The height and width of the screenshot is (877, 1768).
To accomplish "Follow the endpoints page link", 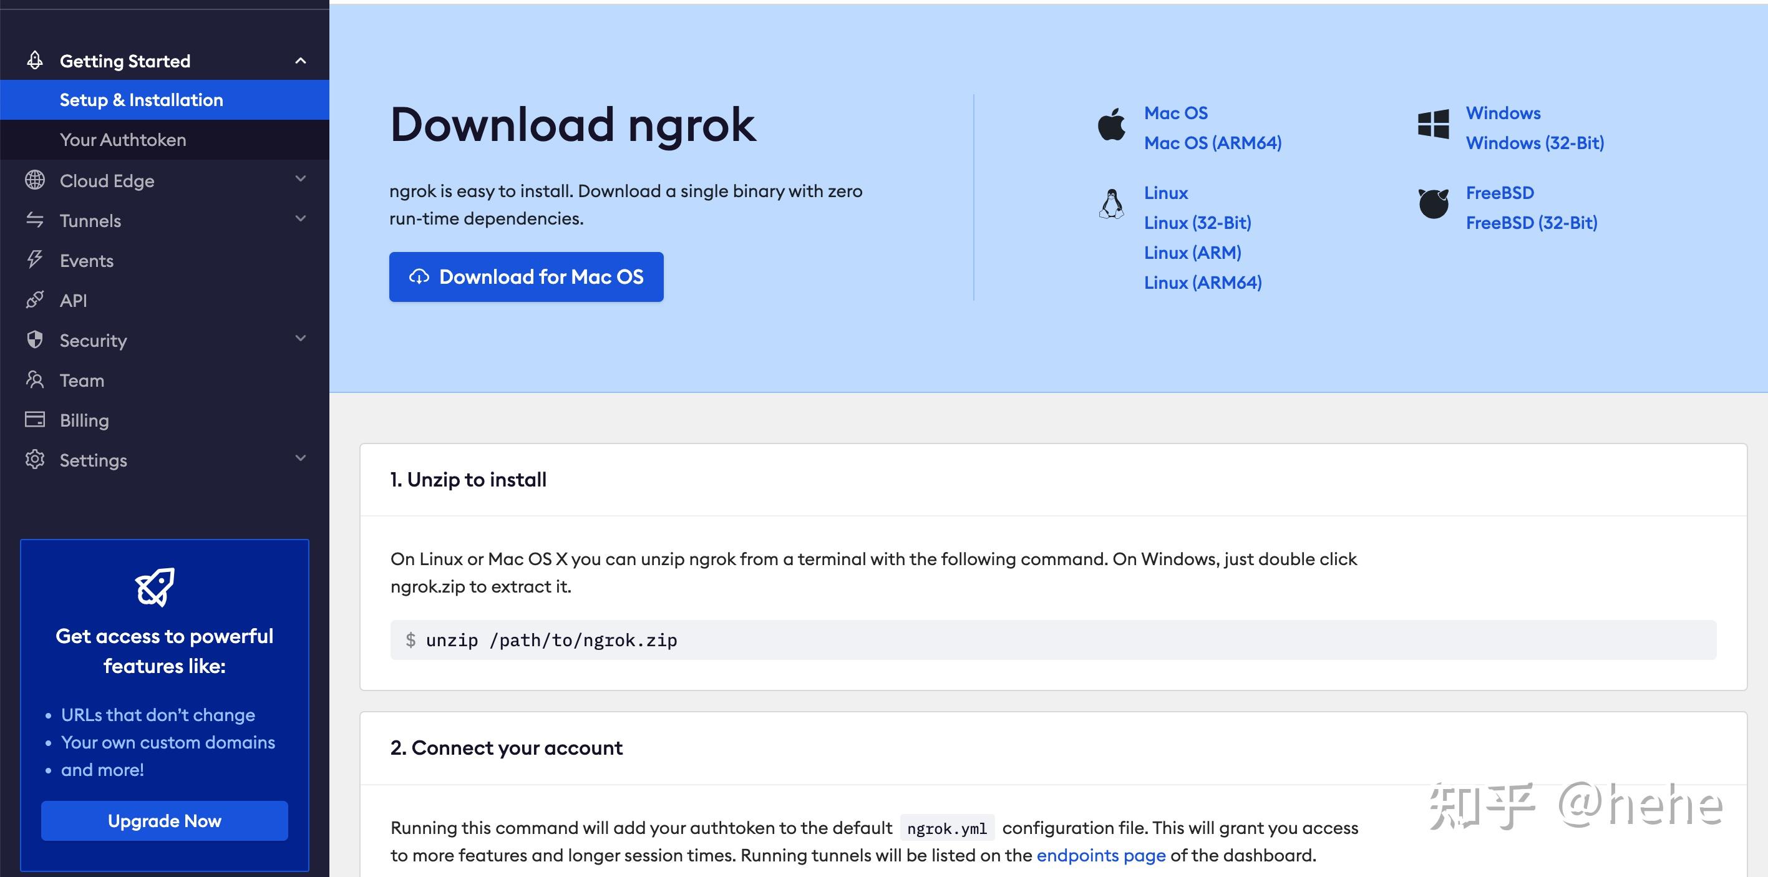I will tap(1101, 855).
